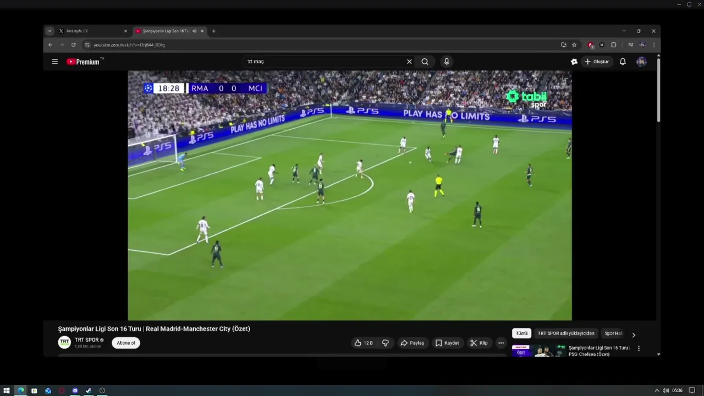Click the page vertical scrollbar
Viewport: 704px width, 396px height.
[658, 90]
